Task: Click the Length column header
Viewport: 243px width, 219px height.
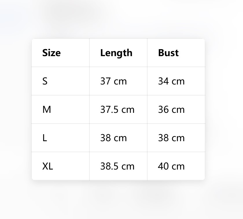Action: pos(116,53)
